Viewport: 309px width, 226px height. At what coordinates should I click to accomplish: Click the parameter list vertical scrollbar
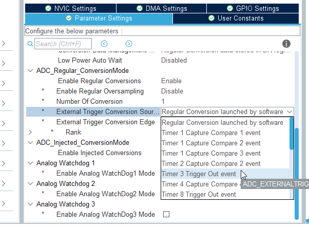pyautogui.click(x=296, y=174)
